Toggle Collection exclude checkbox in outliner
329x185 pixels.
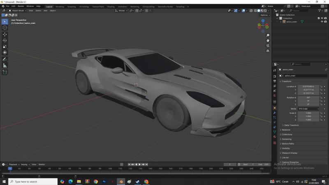coord(319,18)
